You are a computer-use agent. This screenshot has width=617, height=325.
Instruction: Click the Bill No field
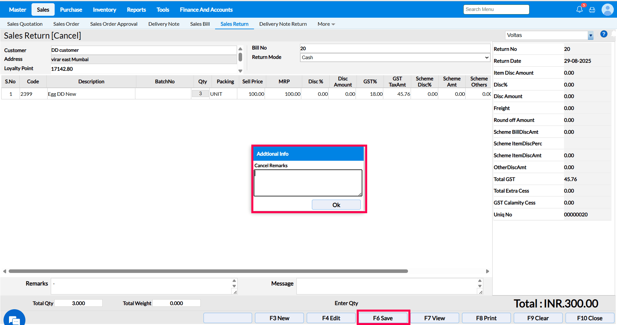click(395, 48)
